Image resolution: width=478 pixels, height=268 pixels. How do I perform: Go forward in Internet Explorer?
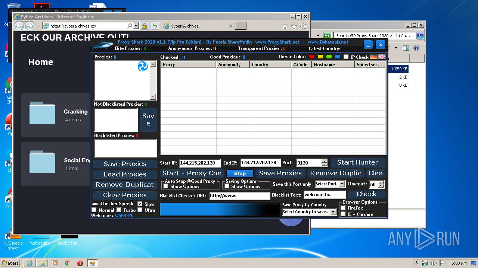30,26
